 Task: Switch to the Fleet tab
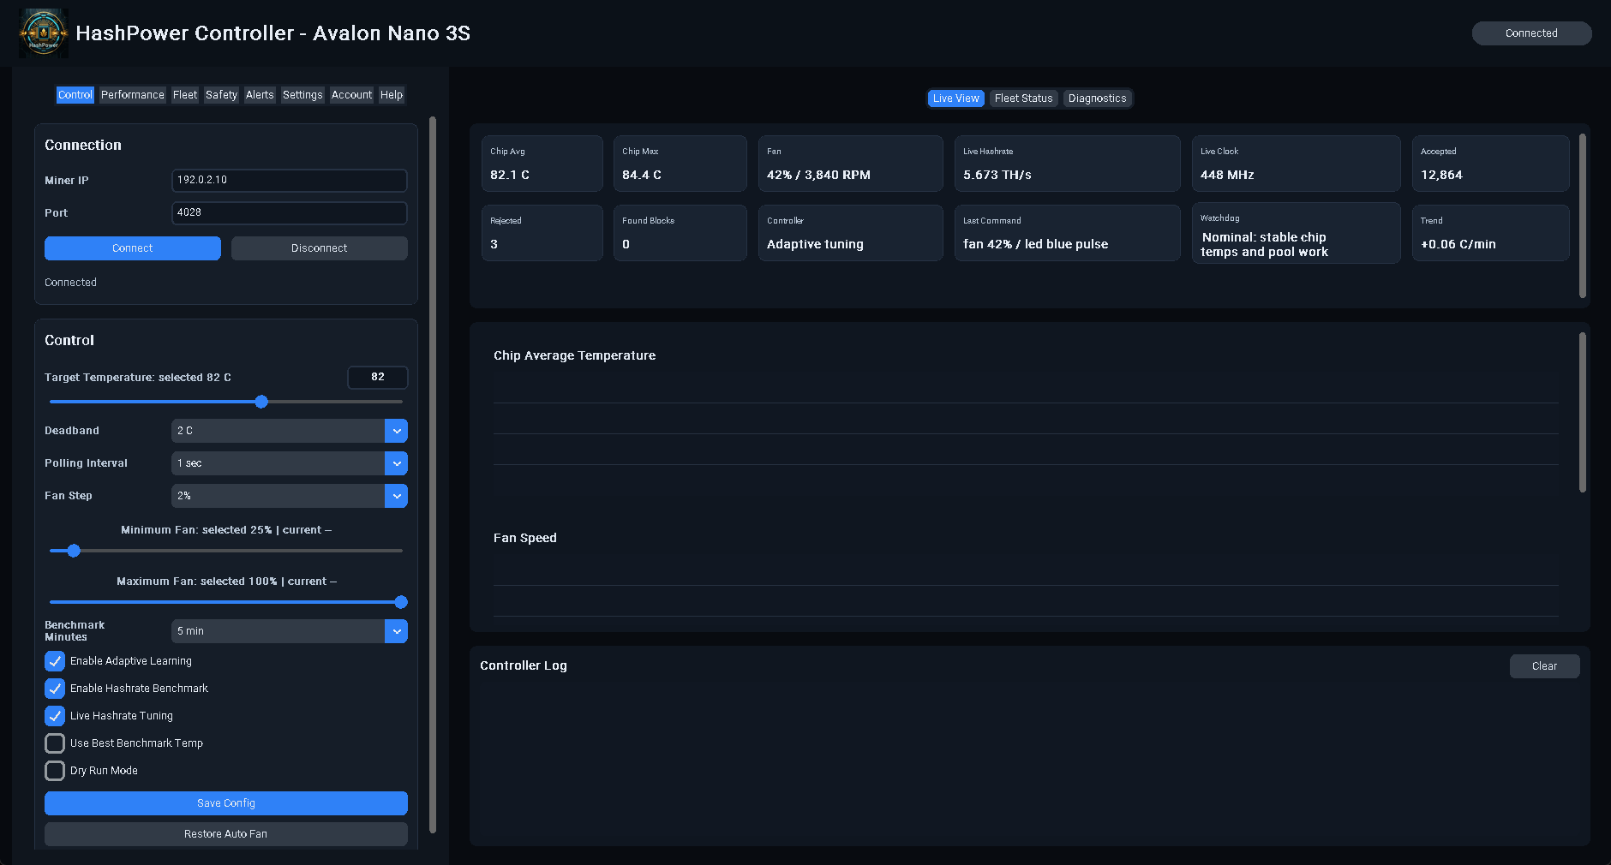(x=185, y=95)
